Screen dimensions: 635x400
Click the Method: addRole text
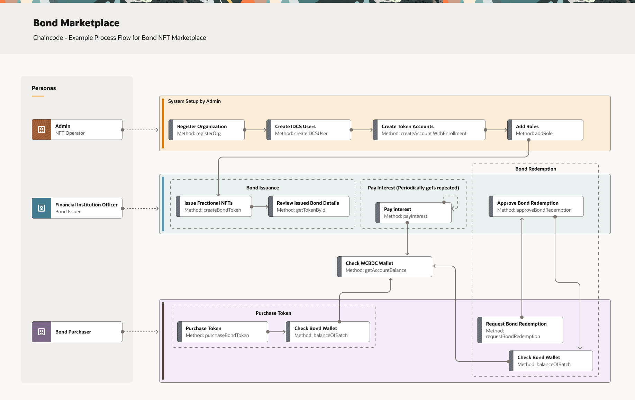534,133
